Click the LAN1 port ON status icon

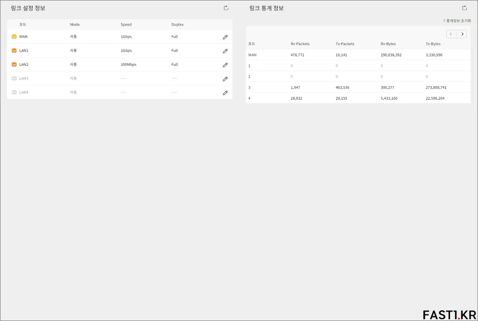[x=14, y=50]
